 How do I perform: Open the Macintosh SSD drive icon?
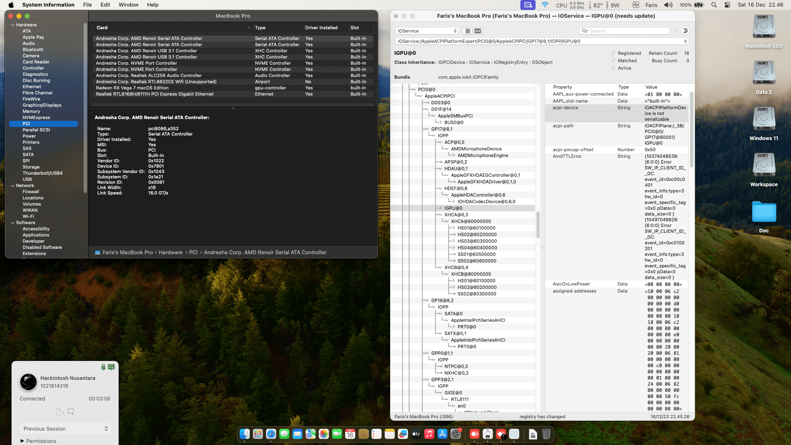(764, 27)
